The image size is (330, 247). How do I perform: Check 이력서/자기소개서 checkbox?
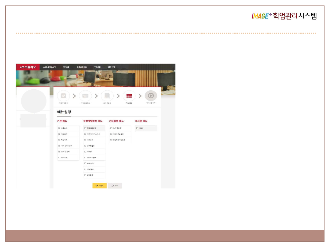click(85, 134)
